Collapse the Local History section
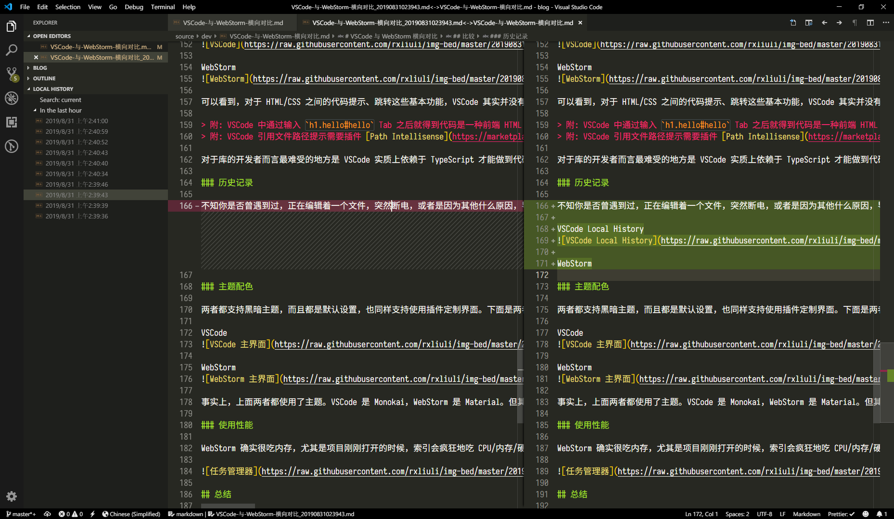Screen dimensions: 894x519 96,89
